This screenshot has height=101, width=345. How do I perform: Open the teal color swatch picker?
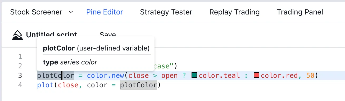click(195, 76)
